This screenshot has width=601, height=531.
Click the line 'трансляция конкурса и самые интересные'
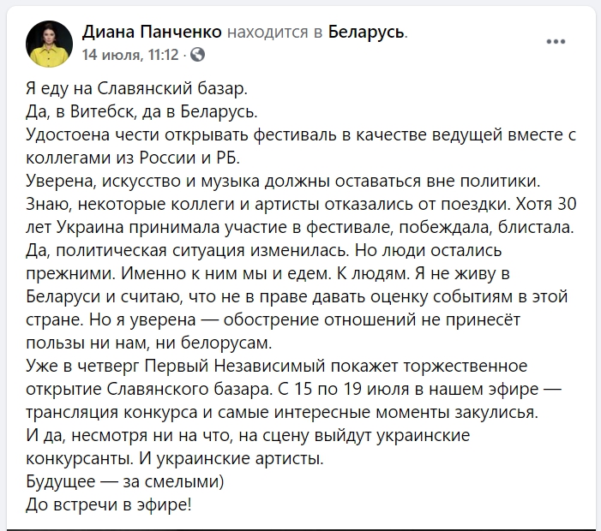282,412
